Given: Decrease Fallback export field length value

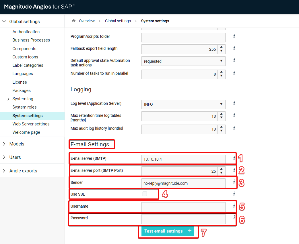Looking at the screenshot, I should [221, 51].
